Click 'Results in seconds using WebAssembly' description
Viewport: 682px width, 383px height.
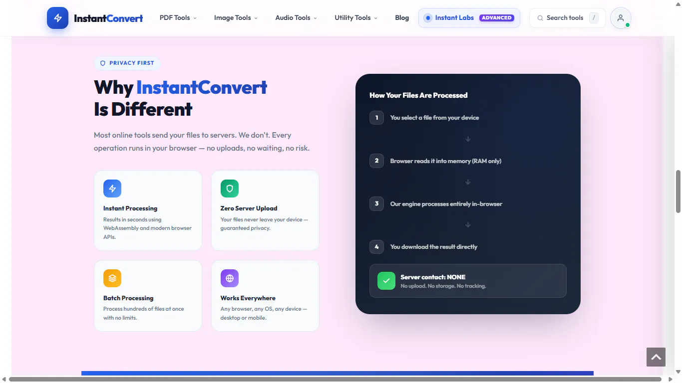(x=148, y=228)
